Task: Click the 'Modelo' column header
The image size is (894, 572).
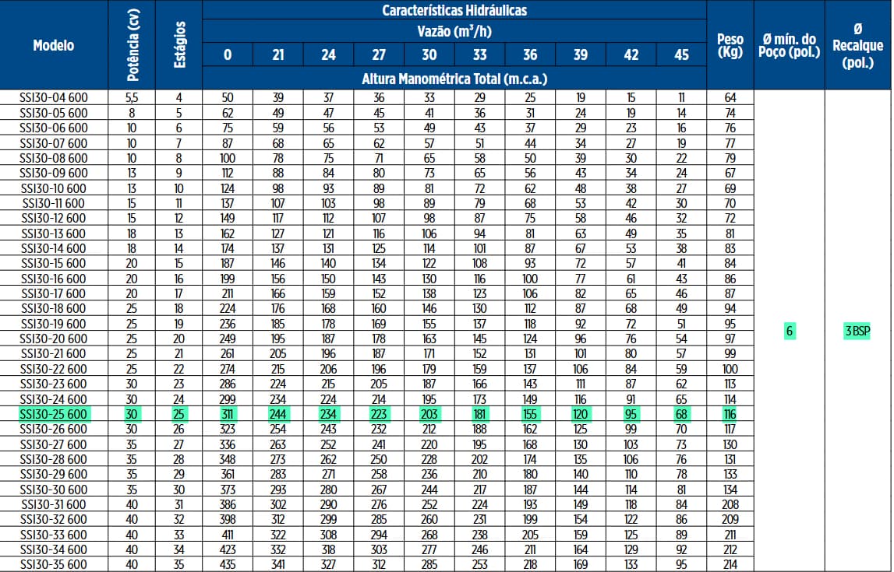Action: point(54,45)
